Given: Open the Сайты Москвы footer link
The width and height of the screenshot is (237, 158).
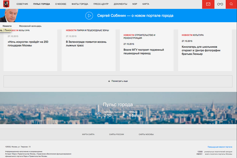Looking at the screenshot, I should [146, 134].
